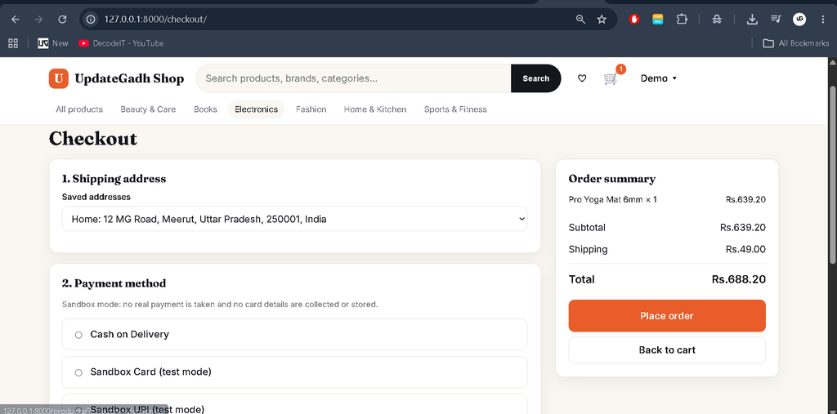Click the Sandbox mode notice text

[x=220, y=305]
